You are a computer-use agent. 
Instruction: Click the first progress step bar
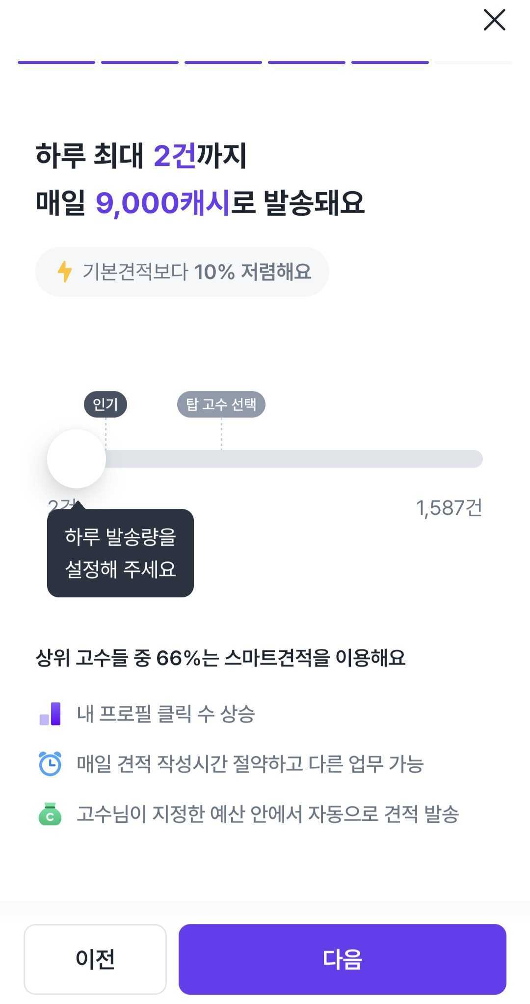(56, 62)
